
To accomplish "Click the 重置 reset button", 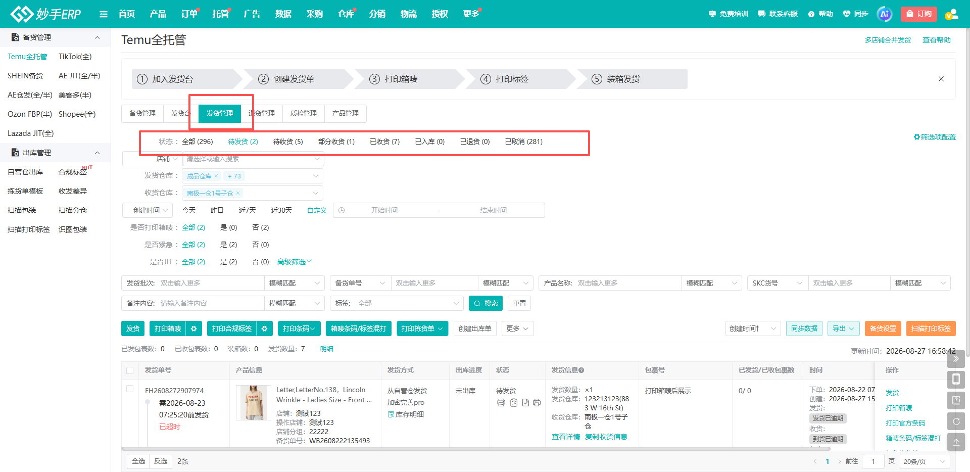I will (x=519, y=303).
